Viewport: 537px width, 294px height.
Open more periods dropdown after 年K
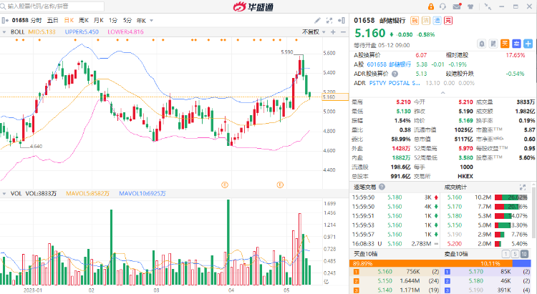[152, 21]
